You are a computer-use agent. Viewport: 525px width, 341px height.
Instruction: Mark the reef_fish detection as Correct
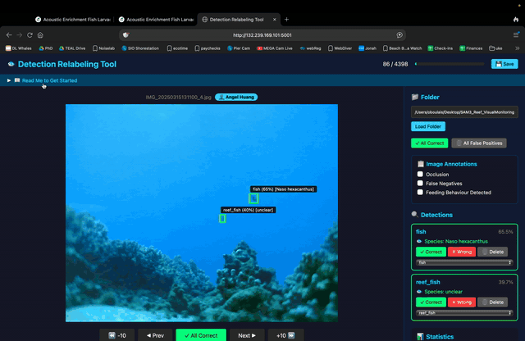click(431, 302)
